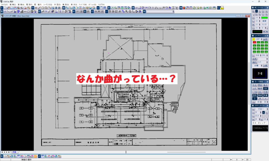Open the ゴシック font dropdown
Screen dimensions: 269x161
point(260,123)
